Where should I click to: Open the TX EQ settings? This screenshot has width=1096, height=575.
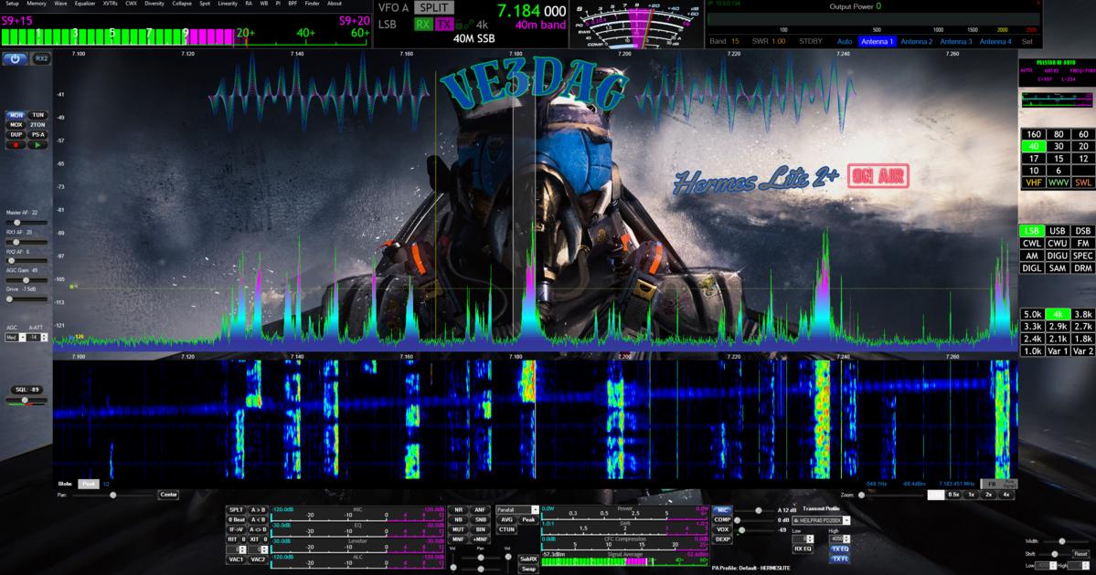click(839, 549)
